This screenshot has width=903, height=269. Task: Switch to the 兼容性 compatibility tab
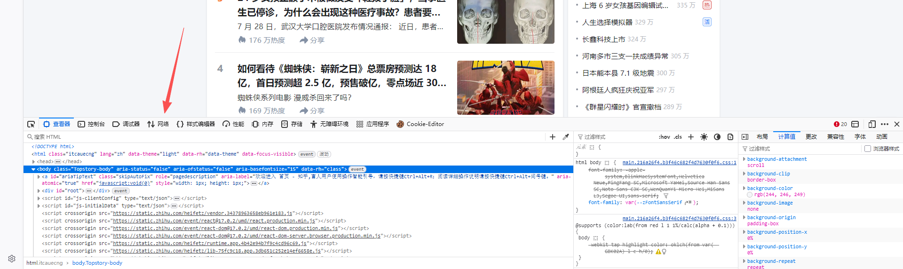click(x=836, y=137)
